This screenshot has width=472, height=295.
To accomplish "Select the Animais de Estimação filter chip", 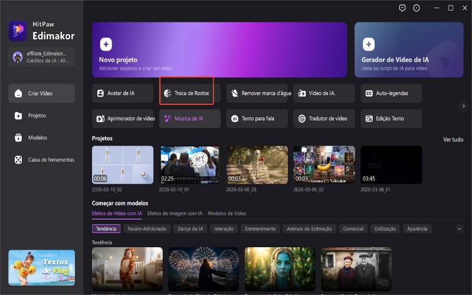I will pos(309,229).
